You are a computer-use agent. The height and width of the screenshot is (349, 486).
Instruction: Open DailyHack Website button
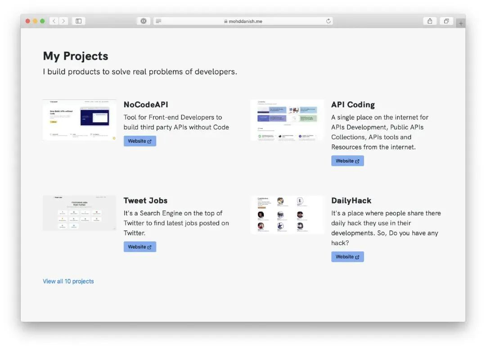pyautogui.click(x=347, y=257)
